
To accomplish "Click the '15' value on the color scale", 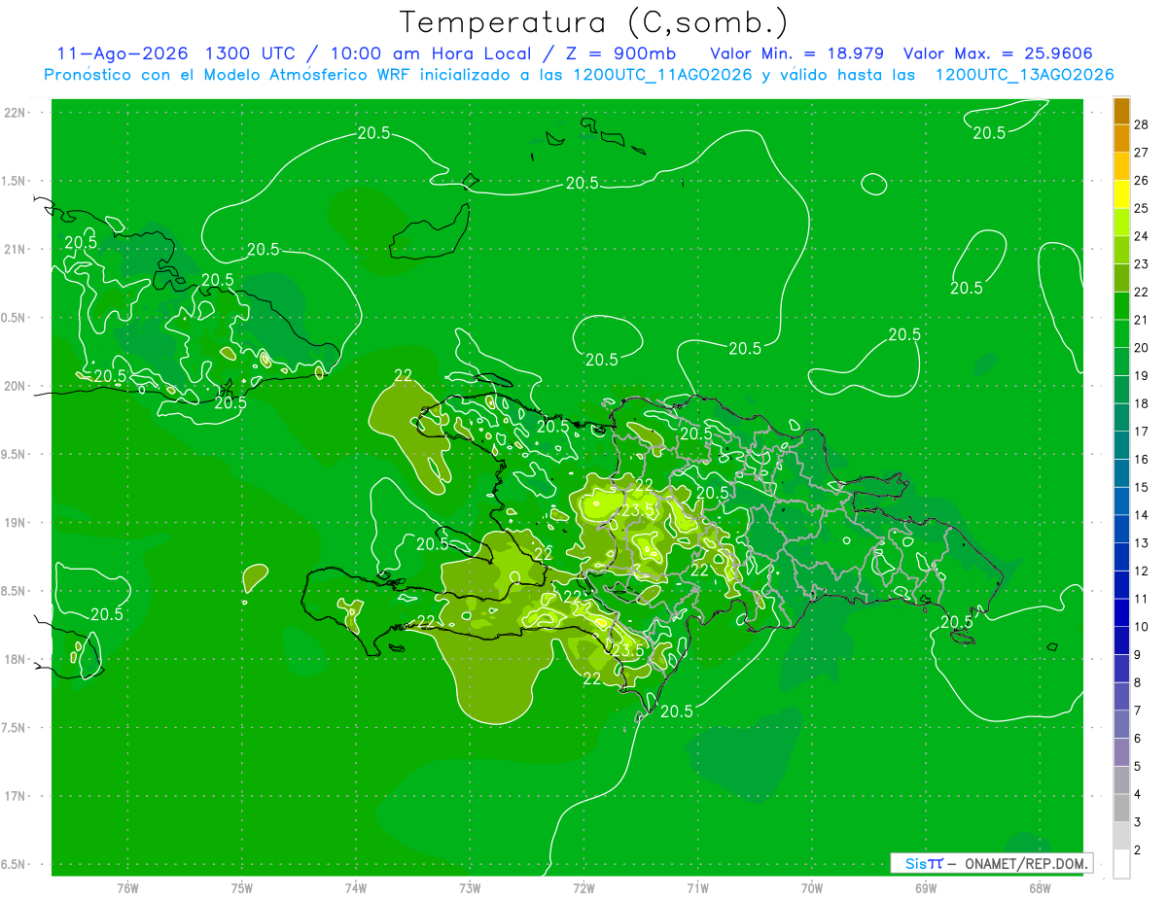I will pos(1142,487).
